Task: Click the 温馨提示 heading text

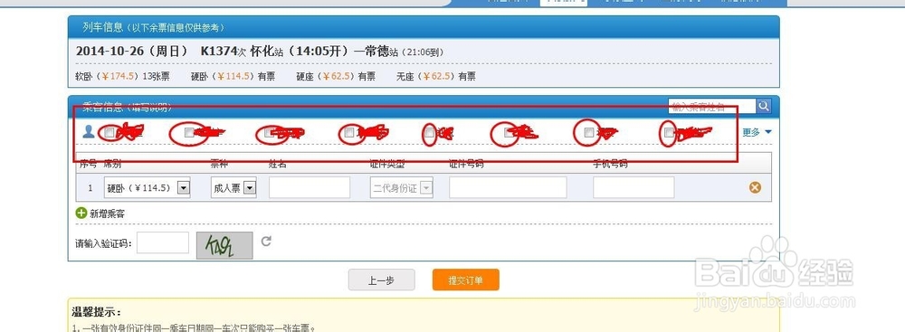Action: click(97, 312)
